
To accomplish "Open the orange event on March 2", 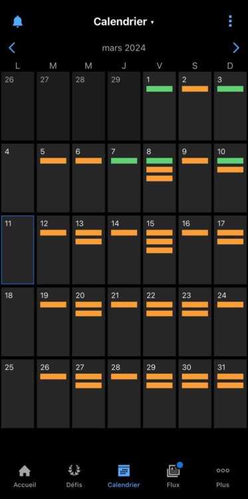I will click(195, 88).
